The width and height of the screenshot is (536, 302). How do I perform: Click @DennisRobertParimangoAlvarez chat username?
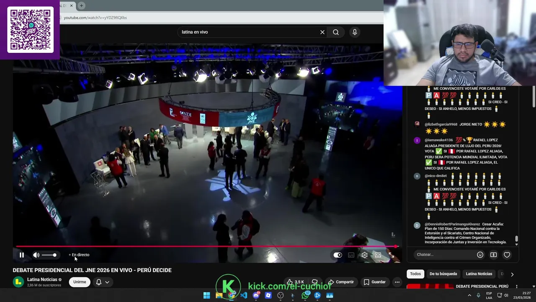pos(452,224)
